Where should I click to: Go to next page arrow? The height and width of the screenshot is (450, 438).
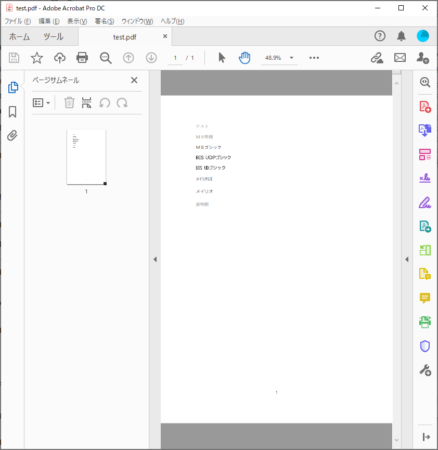[x=151, y=58]
